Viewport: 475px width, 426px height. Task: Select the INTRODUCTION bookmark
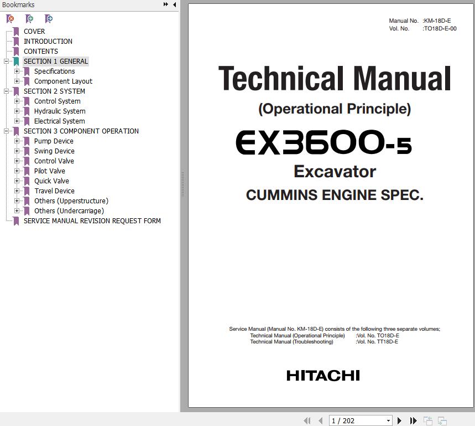48,42
